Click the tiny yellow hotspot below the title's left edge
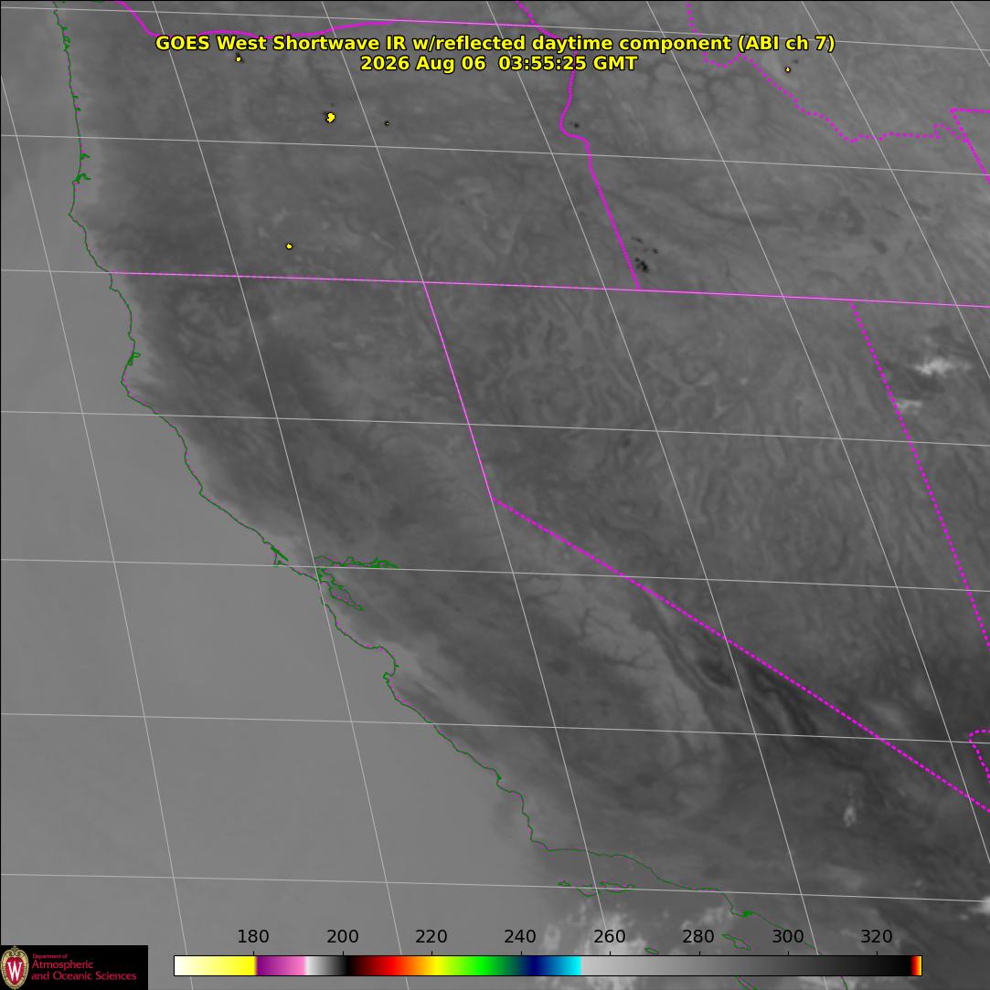 coord(239,59)
